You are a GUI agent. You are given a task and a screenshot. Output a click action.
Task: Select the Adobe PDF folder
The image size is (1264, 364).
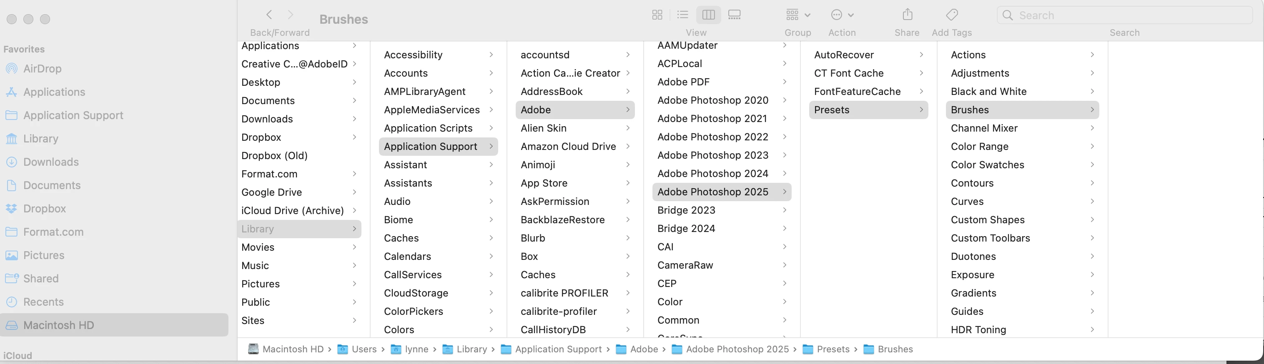pos(722,82)
